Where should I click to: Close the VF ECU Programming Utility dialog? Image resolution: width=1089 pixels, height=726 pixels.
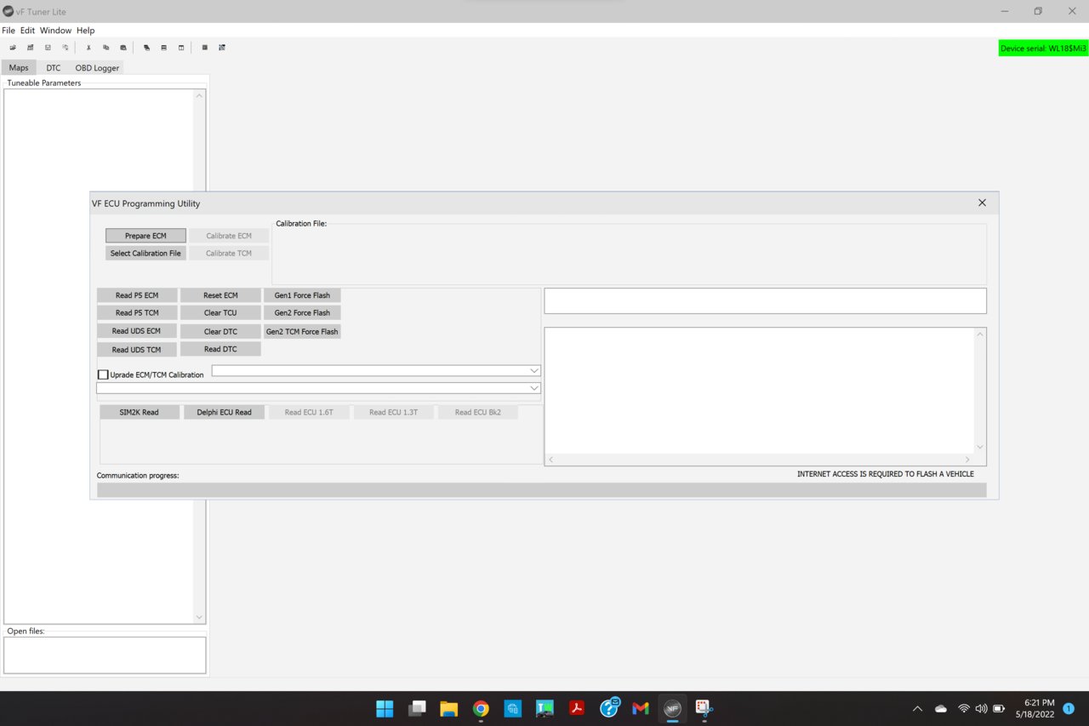tap(982, 203)
